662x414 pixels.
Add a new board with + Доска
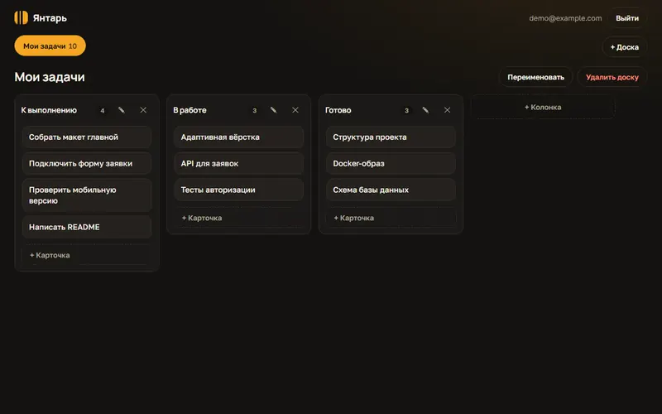click(625, 47)
